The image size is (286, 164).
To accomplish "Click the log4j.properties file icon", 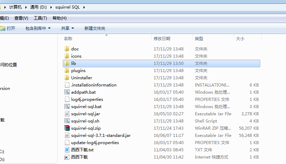I will tap(67, 99).
